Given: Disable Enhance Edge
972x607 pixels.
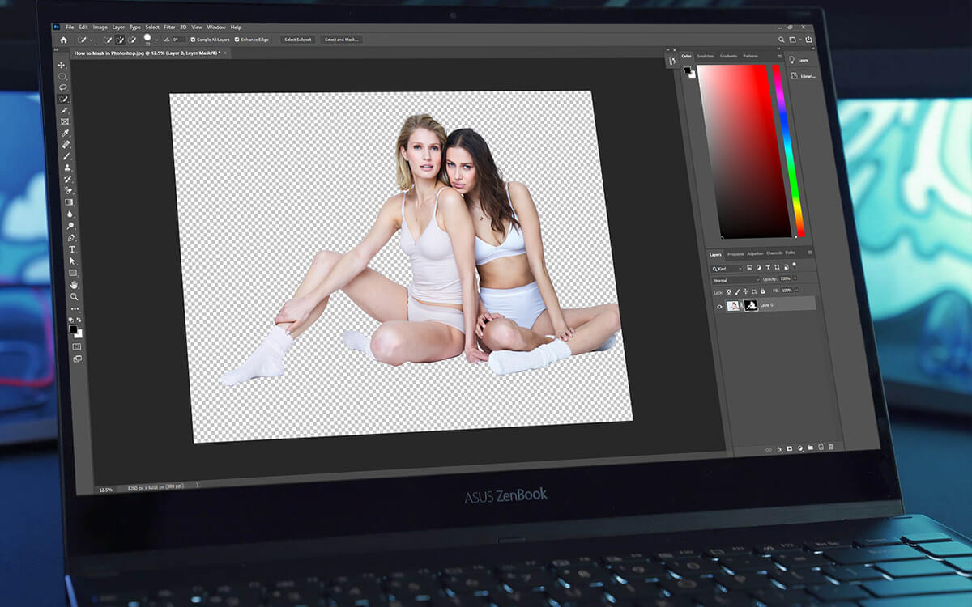Looking at the screenshot, I should [x=237, y=39].
